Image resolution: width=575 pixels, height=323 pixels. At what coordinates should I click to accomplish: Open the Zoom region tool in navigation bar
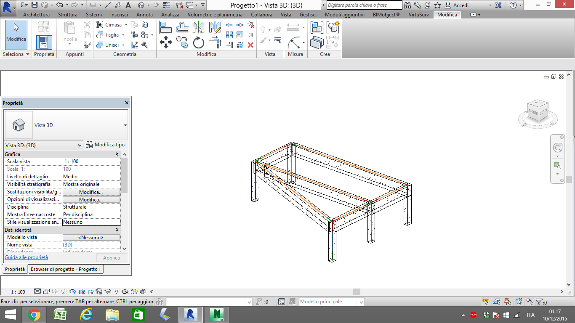click(557, 166)
